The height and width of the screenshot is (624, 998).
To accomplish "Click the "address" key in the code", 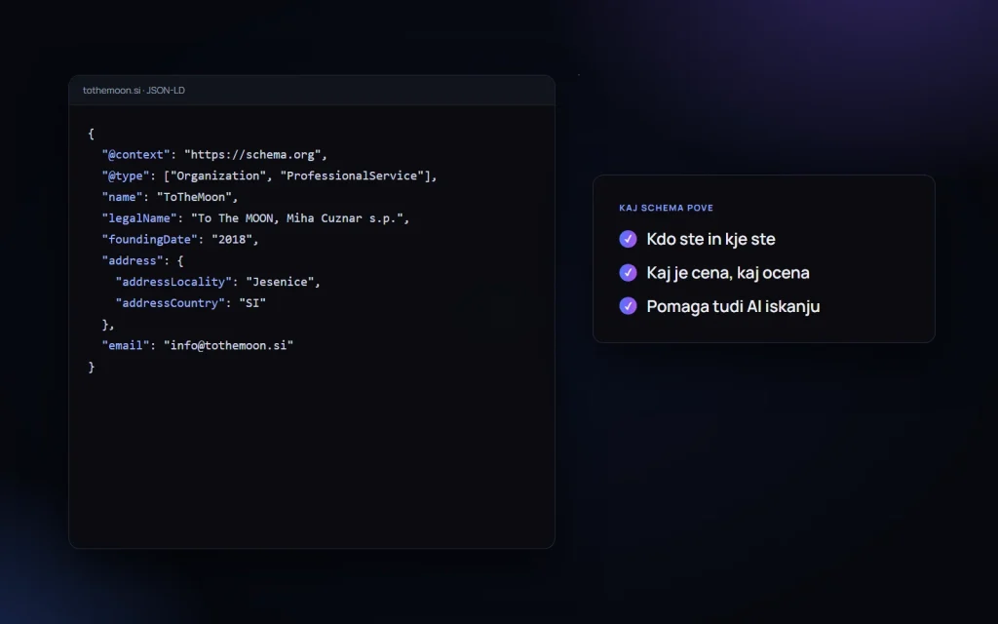I will click(x=133, y=260).
